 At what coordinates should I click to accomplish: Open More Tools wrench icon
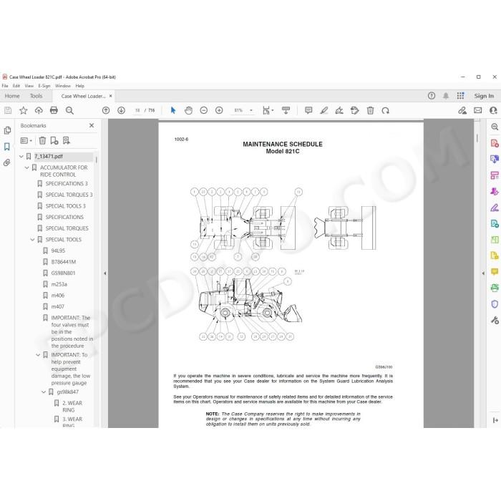(x=495, y=320)
